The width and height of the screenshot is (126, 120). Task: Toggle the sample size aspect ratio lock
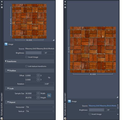coord(49,95)
